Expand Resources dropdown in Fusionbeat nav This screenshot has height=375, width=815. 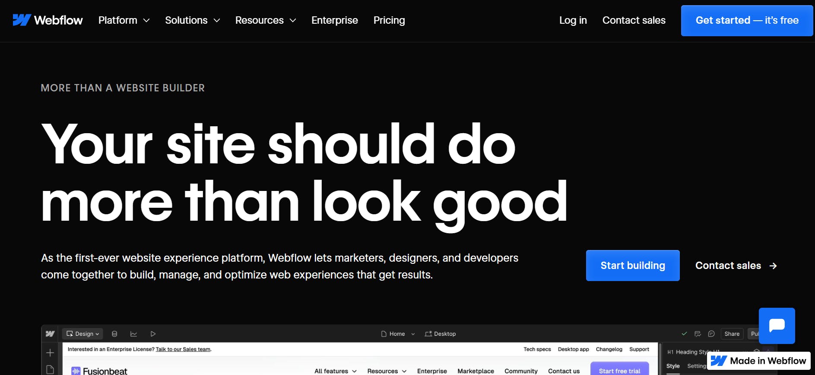point(387,371)
